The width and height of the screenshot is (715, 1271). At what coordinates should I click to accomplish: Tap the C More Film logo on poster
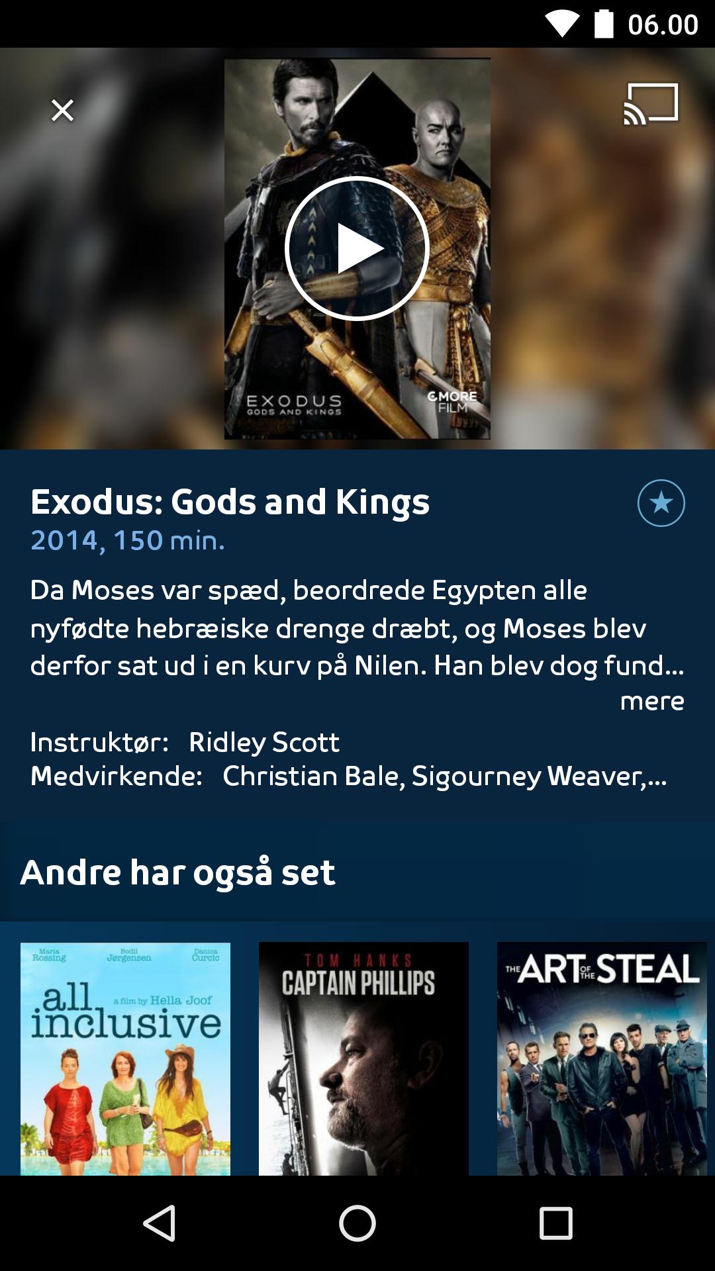pyautogui.click(x=452, y=402)
